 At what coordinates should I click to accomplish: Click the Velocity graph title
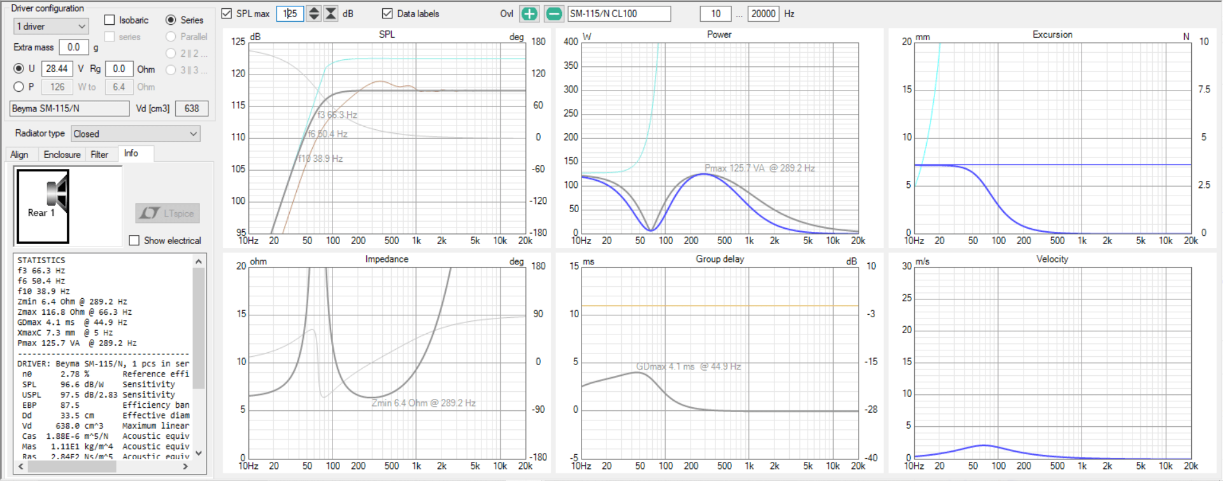[1052, 259]
